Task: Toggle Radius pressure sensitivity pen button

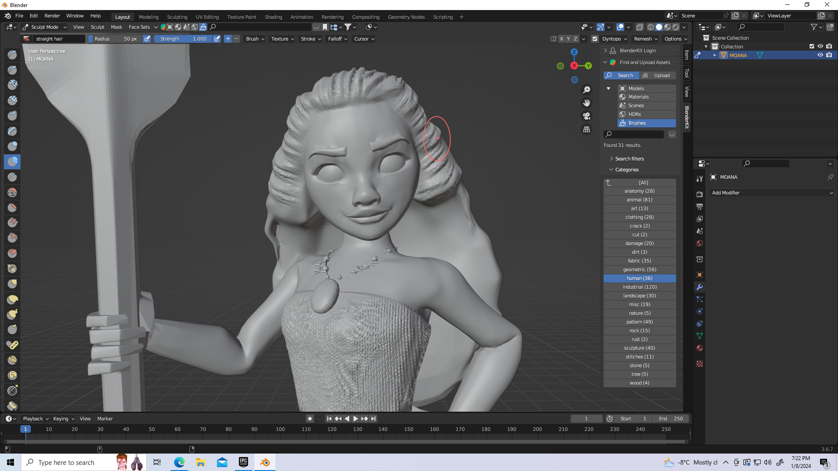Action: point(147,39)
